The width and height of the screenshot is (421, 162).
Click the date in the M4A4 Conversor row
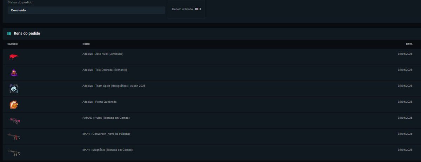405,134
